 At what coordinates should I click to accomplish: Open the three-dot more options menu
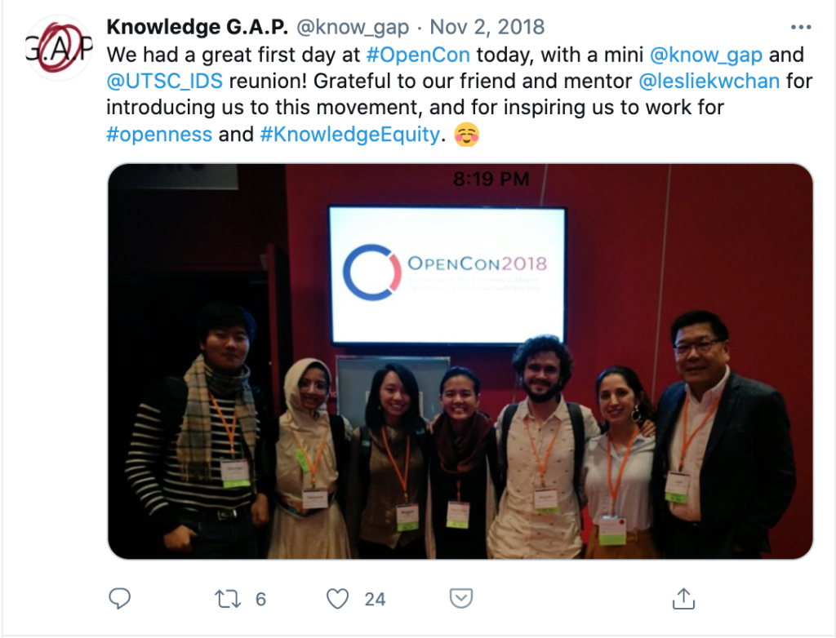tap(801, 27)
